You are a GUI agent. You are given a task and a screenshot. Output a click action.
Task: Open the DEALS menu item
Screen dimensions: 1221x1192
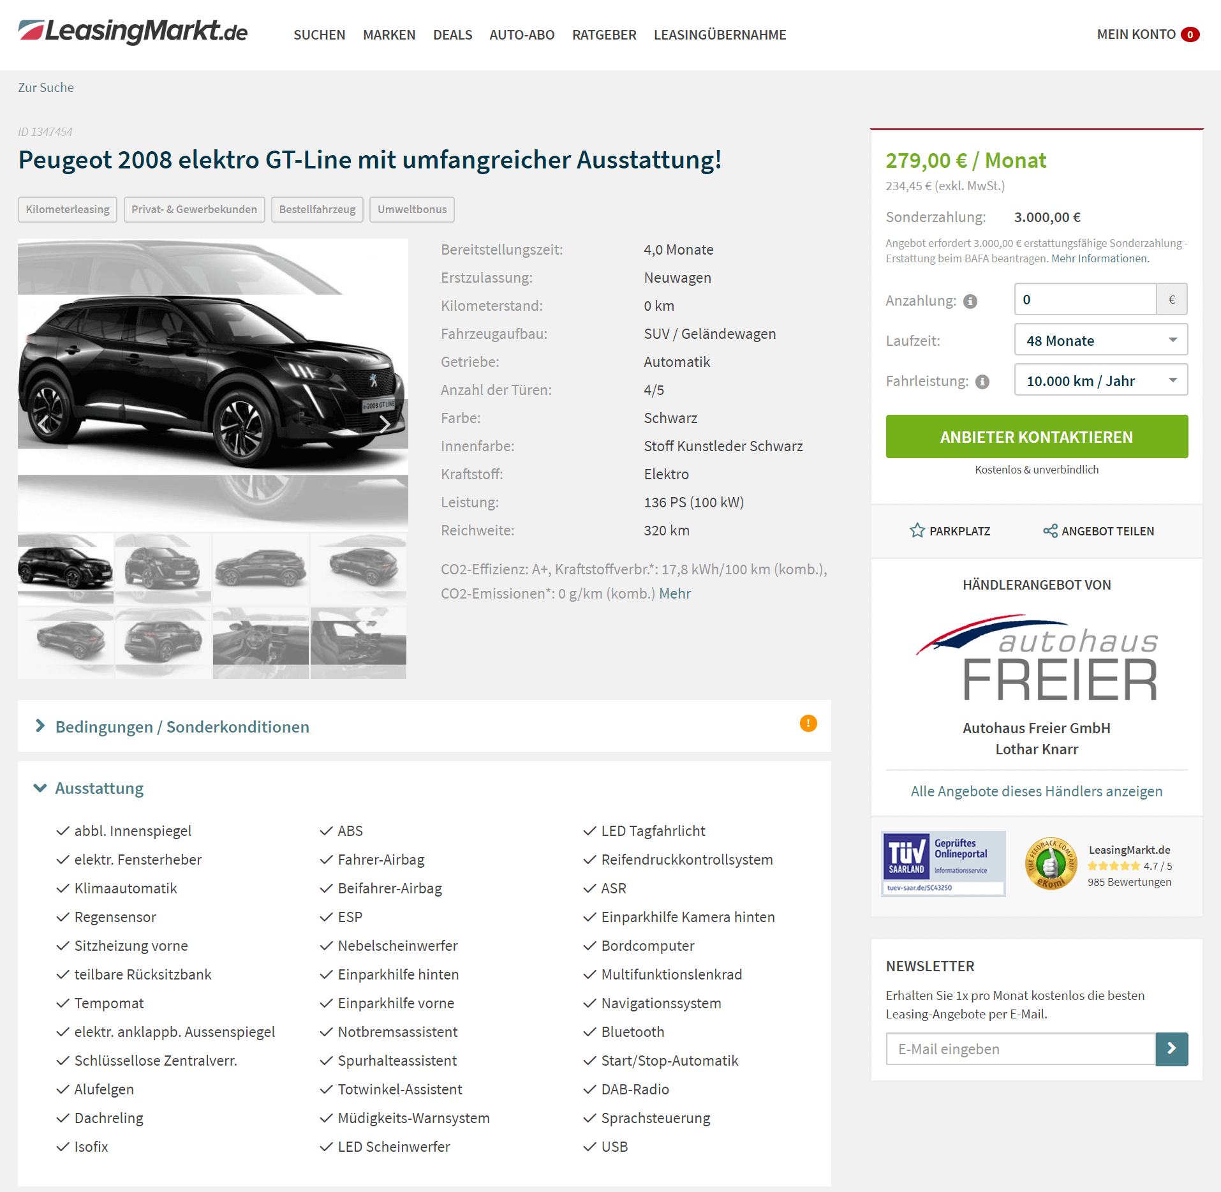(453, 35)
